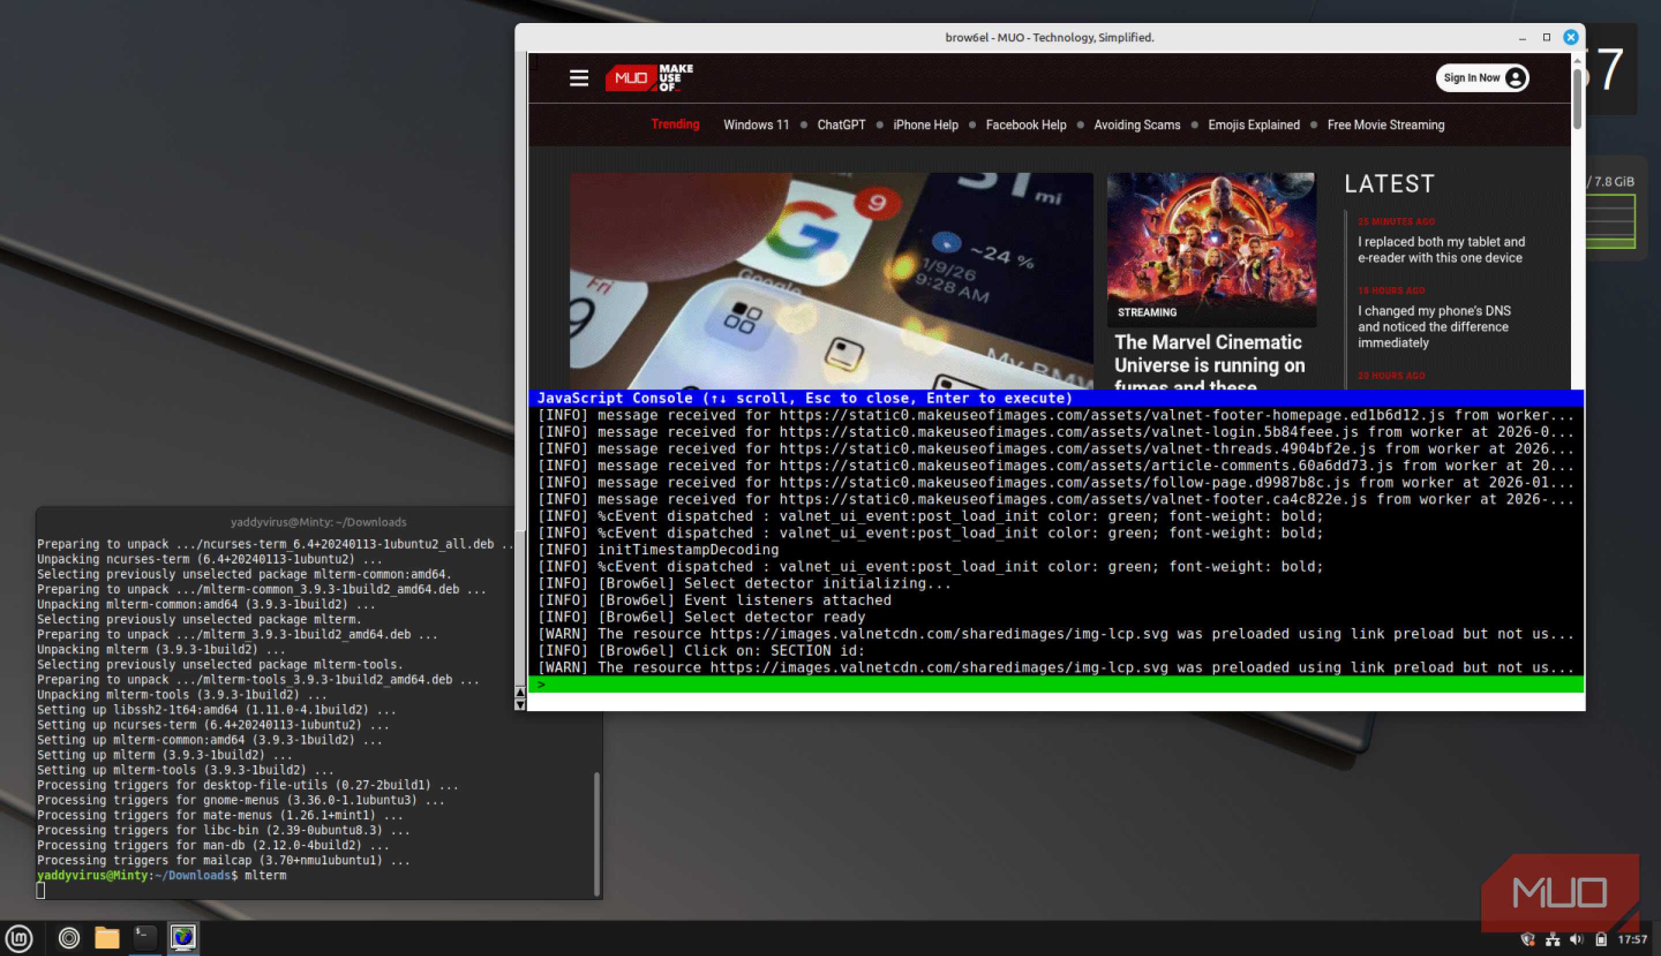Click the MUO Make Use Of logo

(649, 77)
